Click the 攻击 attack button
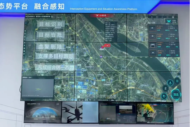 coord(176,94)
